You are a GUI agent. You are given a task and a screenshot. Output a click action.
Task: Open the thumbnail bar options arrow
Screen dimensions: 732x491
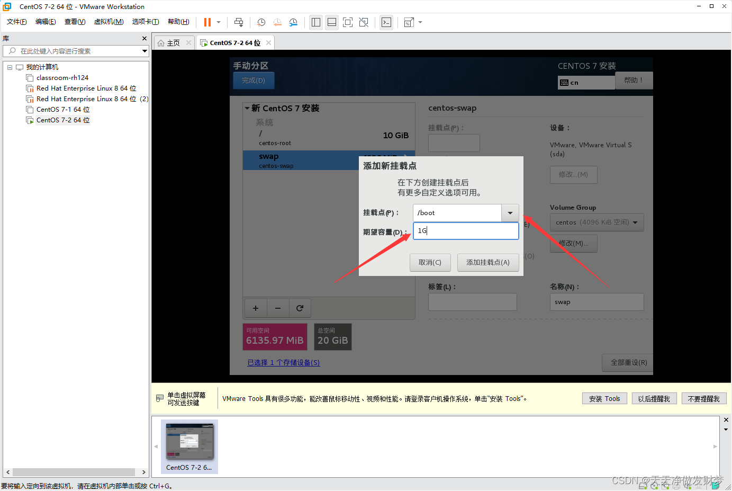726,430
